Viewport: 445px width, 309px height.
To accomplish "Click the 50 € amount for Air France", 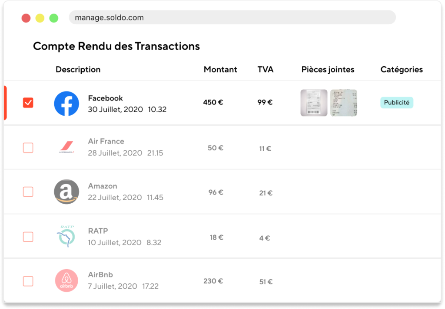I will [216, 148].
